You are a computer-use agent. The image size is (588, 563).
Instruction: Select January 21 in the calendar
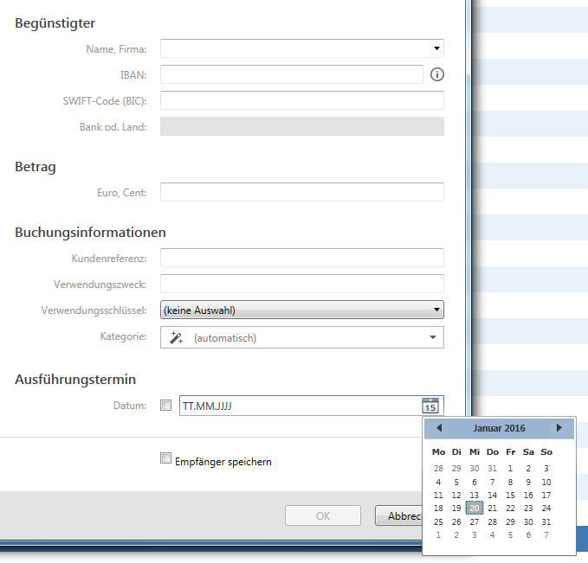[x=493, y=509]
